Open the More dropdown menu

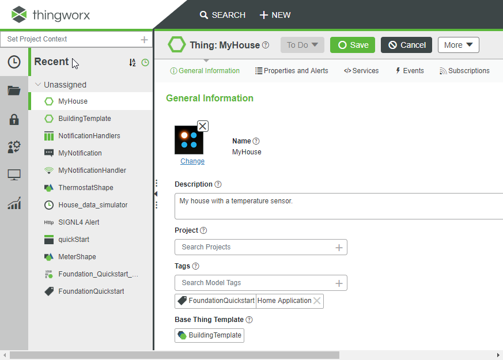459,45
